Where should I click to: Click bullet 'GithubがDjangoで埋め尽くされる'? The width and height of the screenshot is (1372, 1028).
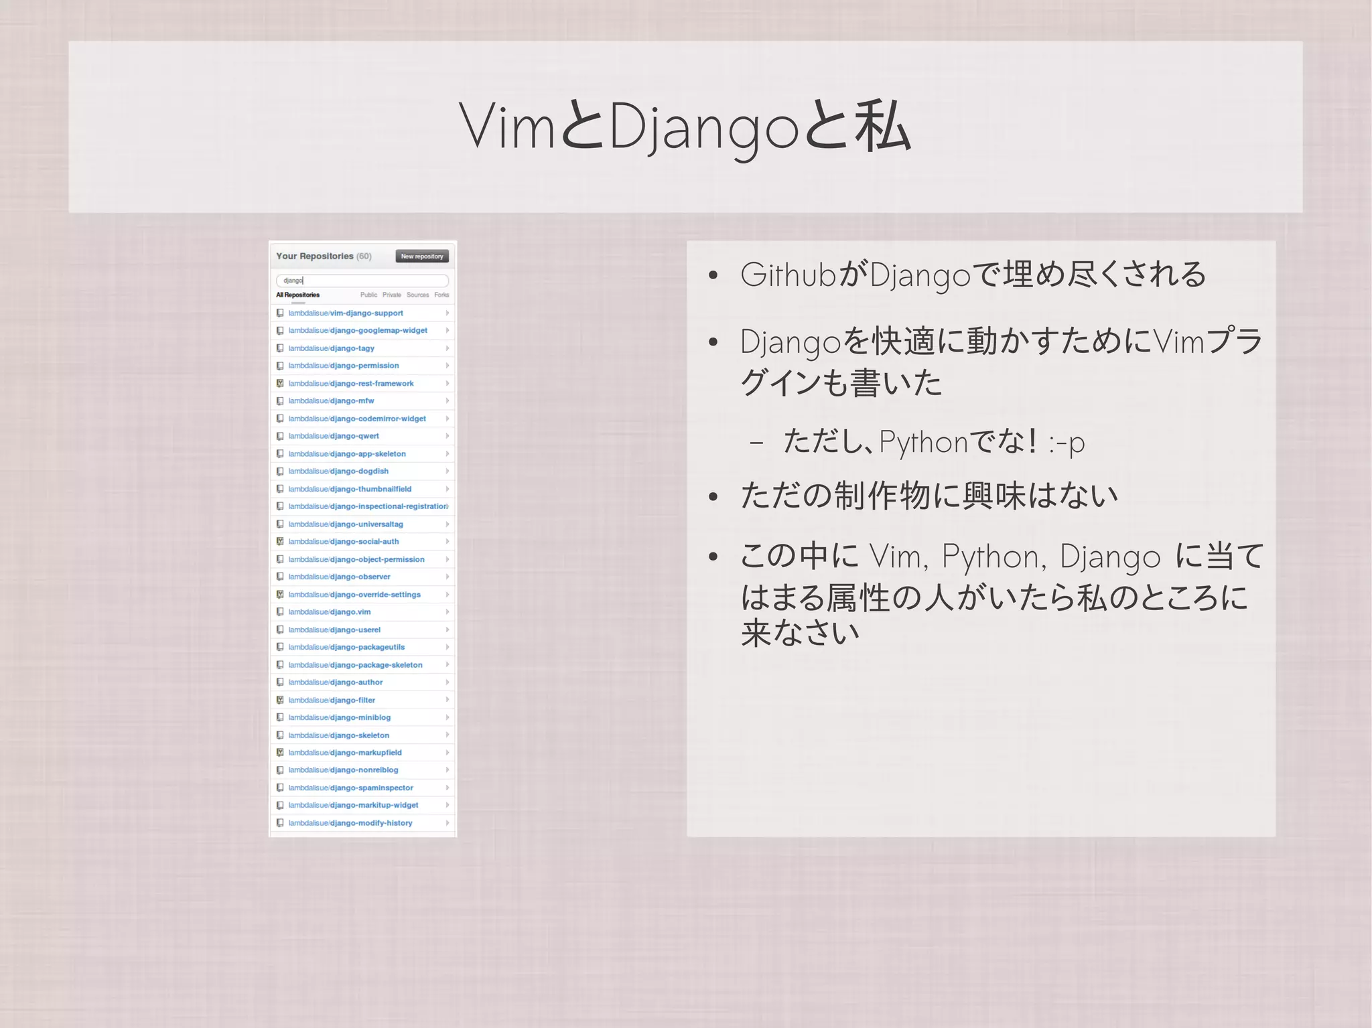pos(973,275)
